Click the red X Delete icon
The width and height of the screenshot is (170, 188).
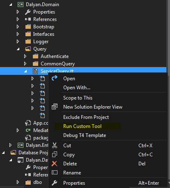(x=54, y=163)
